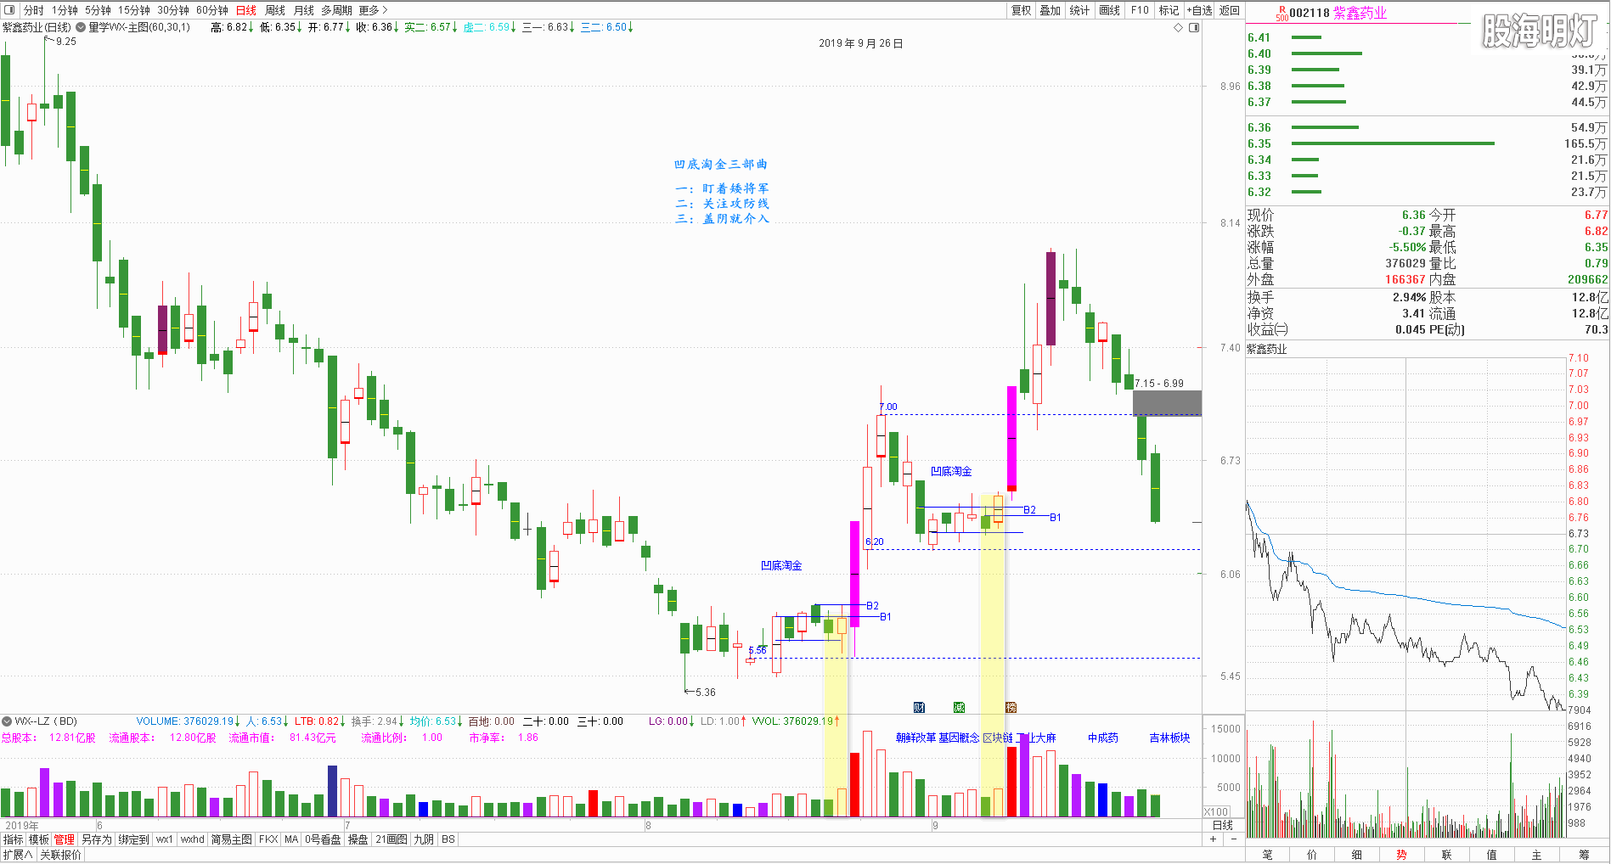The image size is (1611, 864).
Task: Select the 15分钟 period
Action: click(133, 10)
